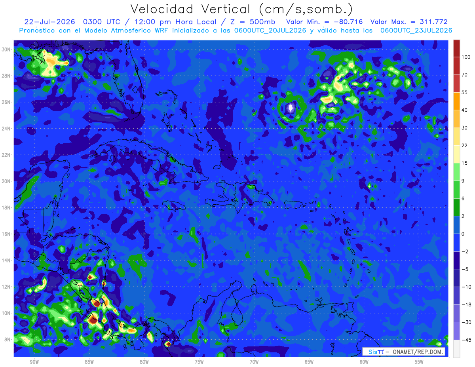This screenshot has width=475, height=367.
Task: Select the dark green swatch between 2 and 6
Action: click(456, 207)
